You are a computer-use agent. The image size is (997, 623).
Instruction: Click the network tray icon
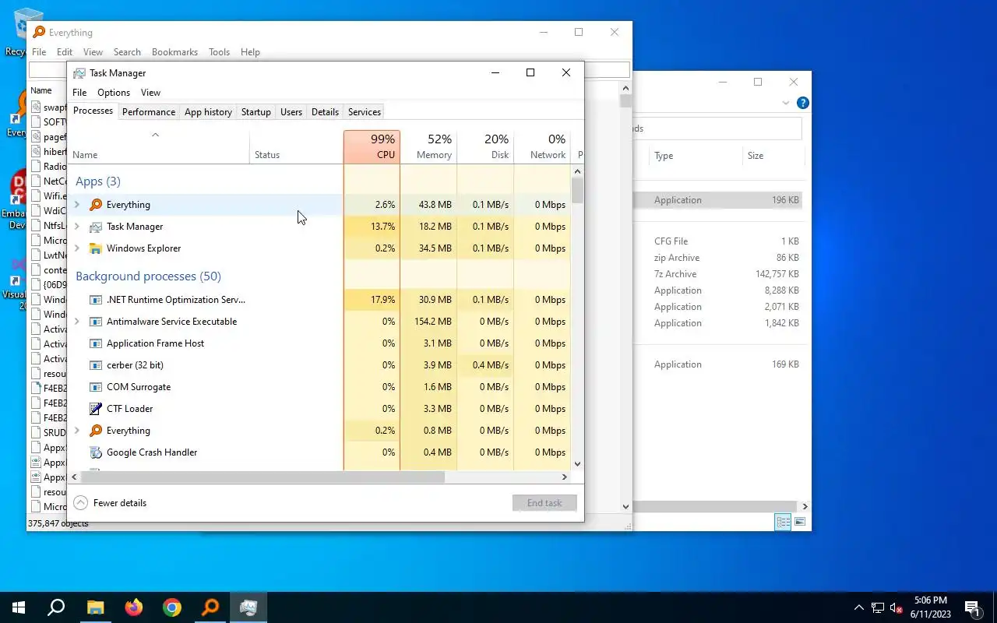[878, 607]
